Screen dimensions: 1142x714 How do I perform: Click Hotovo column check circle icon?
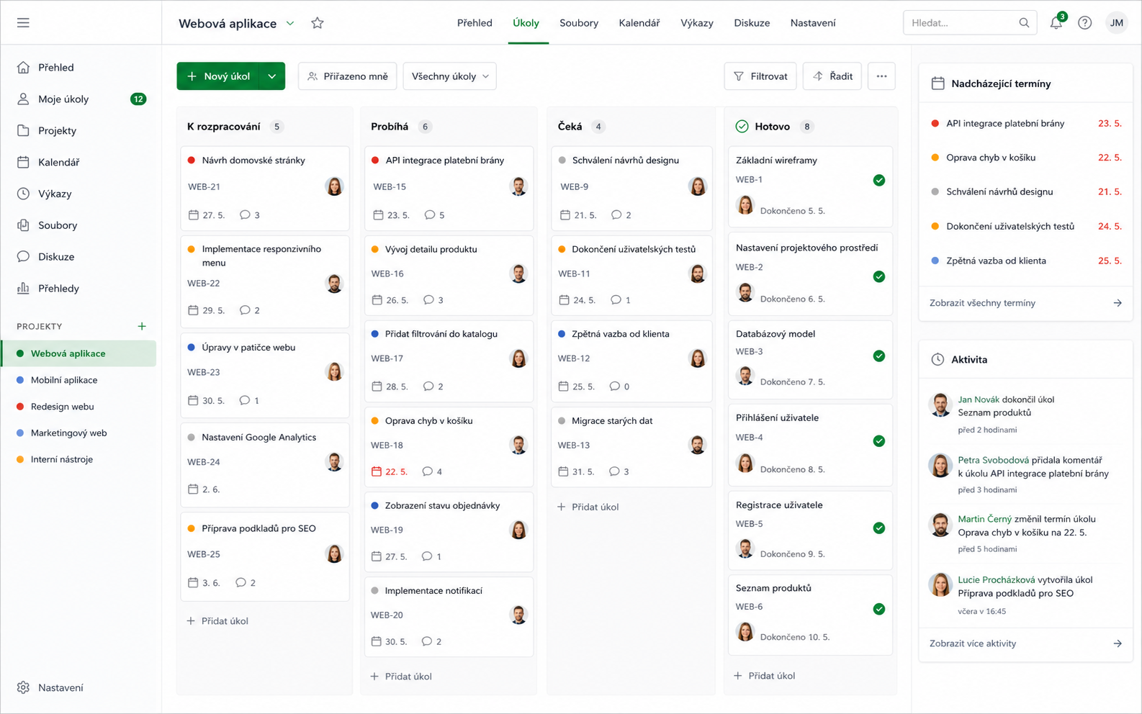point(742,127)
